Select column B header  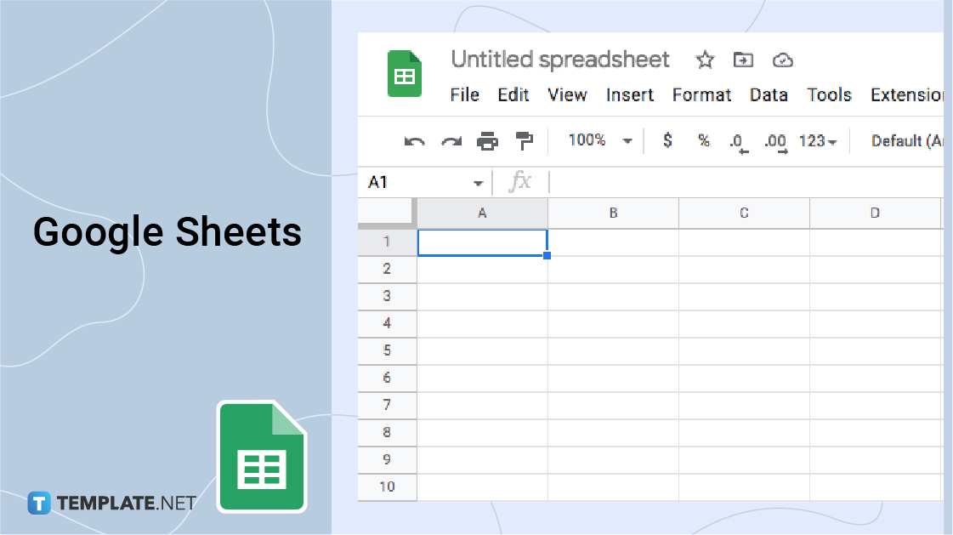pyautogui.click(x=613, y=213)
